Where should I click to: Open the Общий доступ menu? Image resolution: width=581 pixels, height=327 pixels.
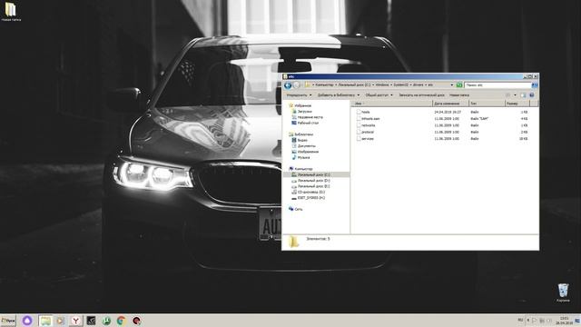click(379, 95)
